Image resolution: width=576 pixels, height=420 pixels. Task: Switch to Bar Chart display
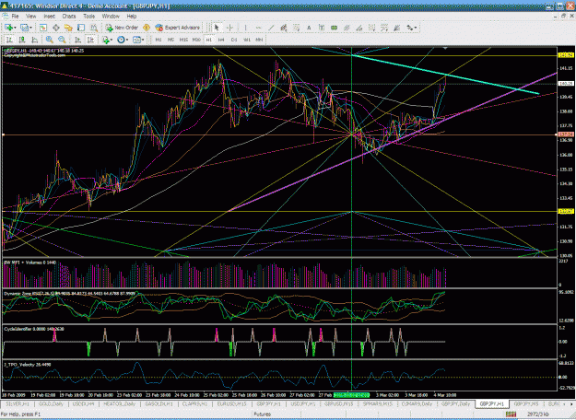coord(9,40)
